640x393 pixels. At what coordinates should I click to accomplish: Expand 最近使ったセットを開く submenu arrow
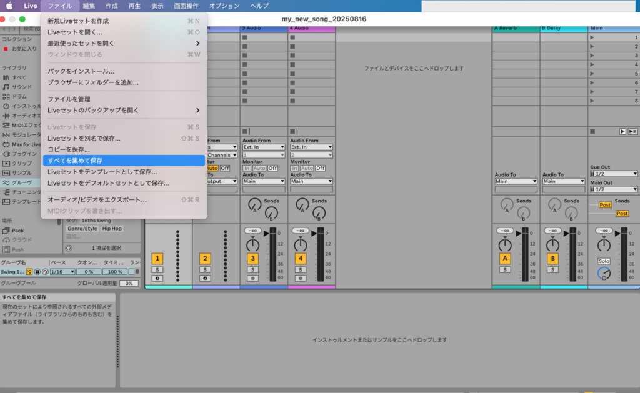pyautogui.click(x=197, y=43)
